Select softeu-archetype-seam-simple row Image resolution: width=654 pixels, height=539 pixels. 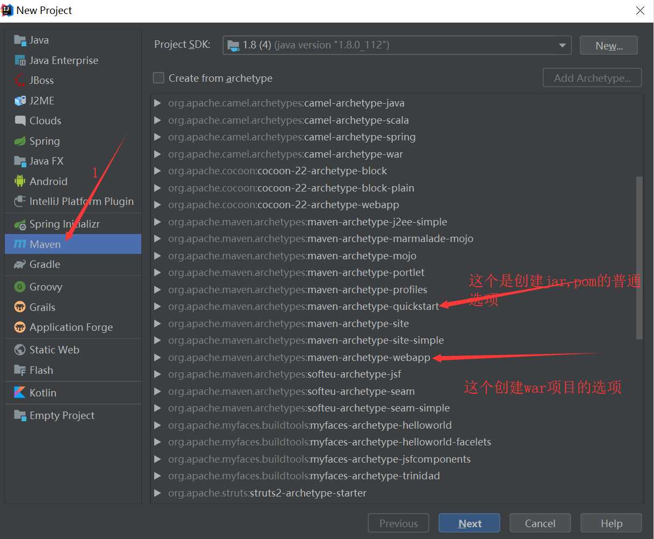click(x=397, y=408)
